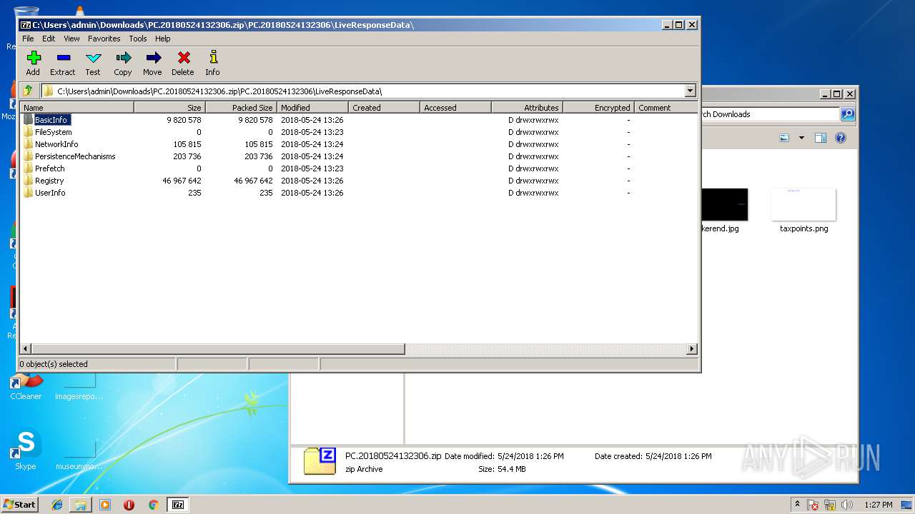Select the taxpoints.png thumbnail

tap(803, 205)
